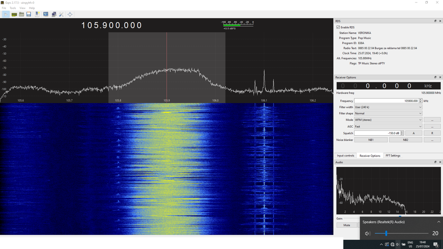Click the Meet Now tray icon
The height and width of the screenshot is (249, 443).
pos(387,245)
